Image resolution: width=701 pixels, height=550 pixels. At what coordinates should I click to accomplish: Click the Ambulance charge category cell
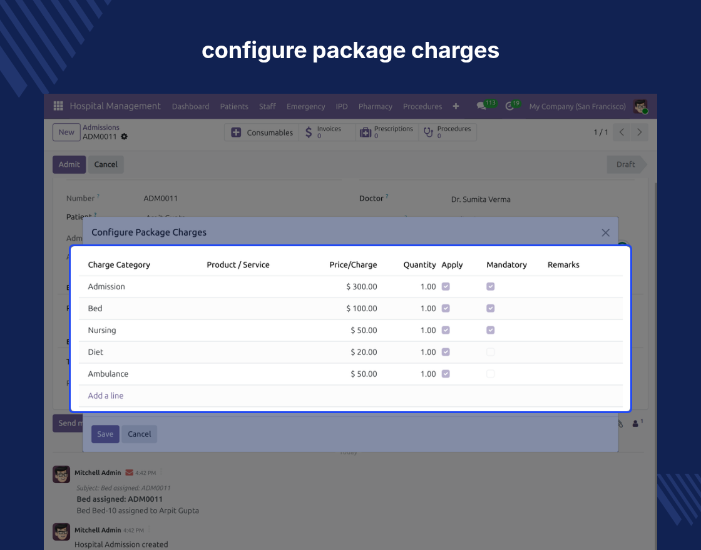click(108, 374)
